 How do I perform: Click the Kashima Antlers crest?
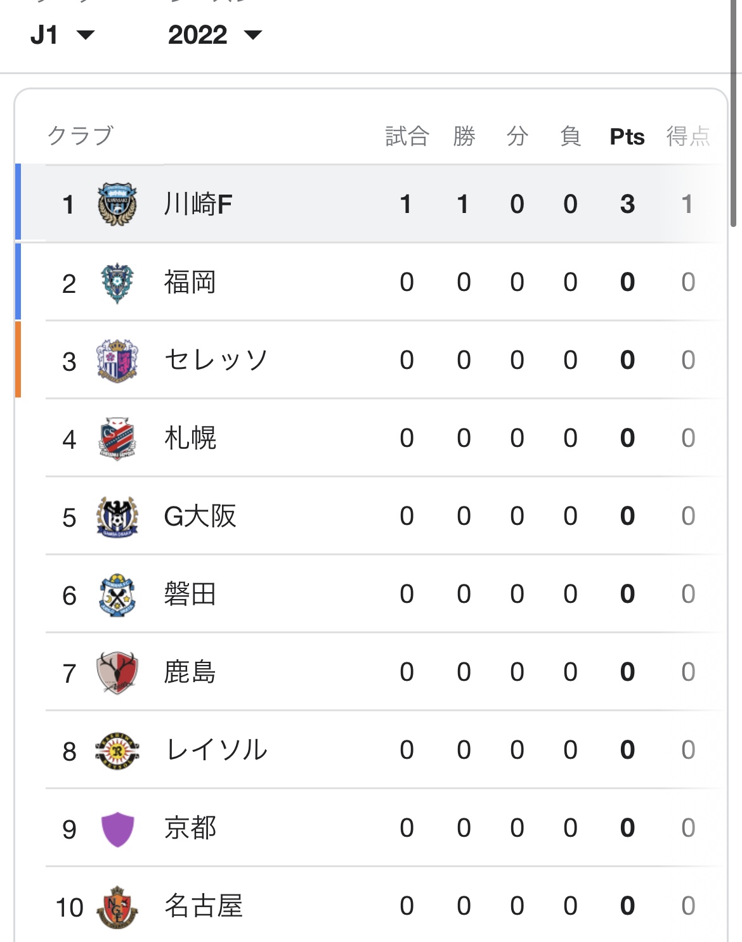(x=117, y=673)
